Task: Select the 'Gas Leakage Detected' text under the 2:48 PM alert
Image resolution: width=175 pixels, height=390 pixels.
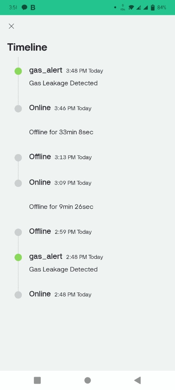Action: pos(63,269)
